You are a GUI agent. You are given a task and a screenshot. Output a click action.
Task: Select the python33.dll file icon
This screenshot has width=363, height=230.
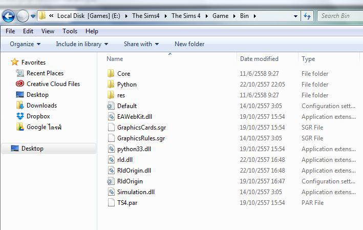111,149
